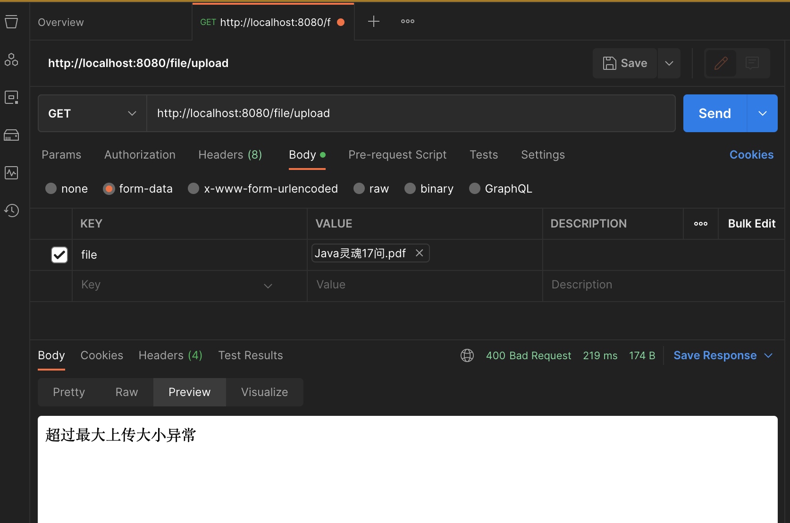Open the GET method dropdown
Image resolution: width=790 pixels, height=523 pixels.
coord(92,114)
